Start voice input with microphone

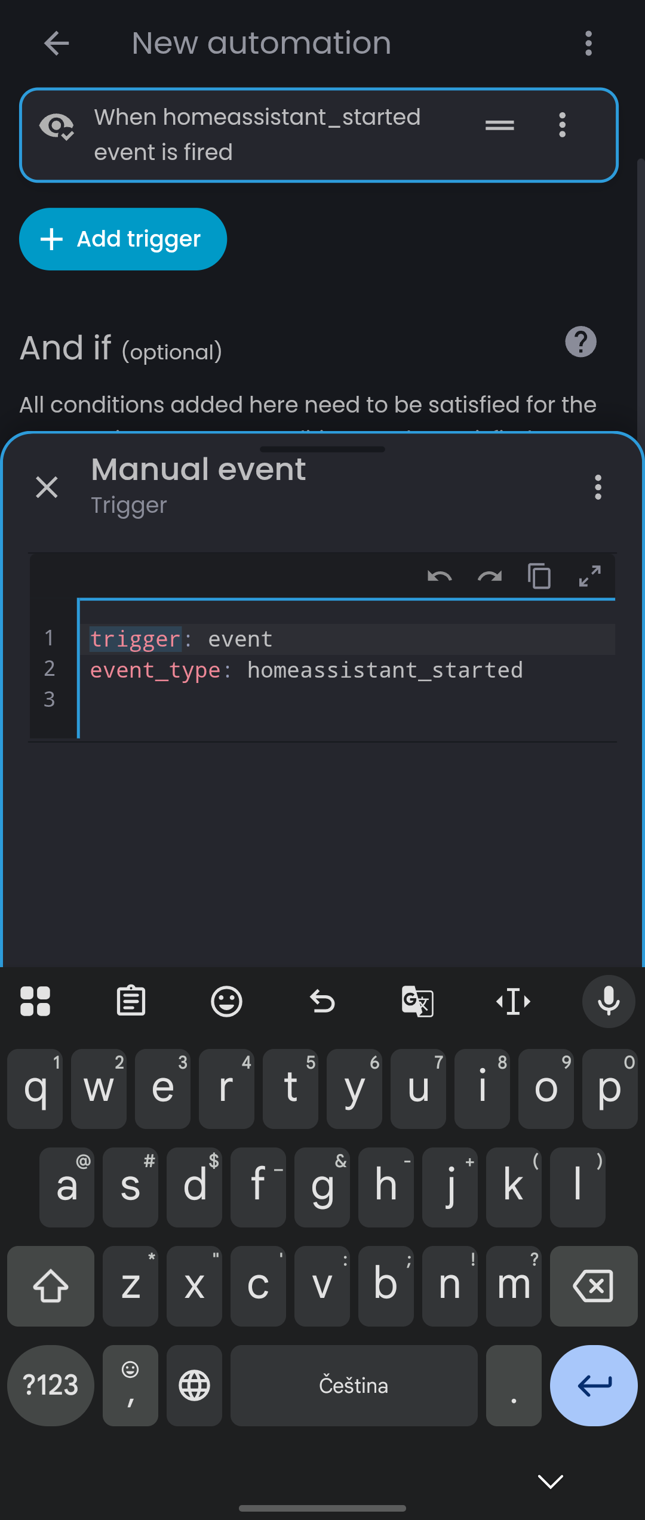(x=609, y=1001)
